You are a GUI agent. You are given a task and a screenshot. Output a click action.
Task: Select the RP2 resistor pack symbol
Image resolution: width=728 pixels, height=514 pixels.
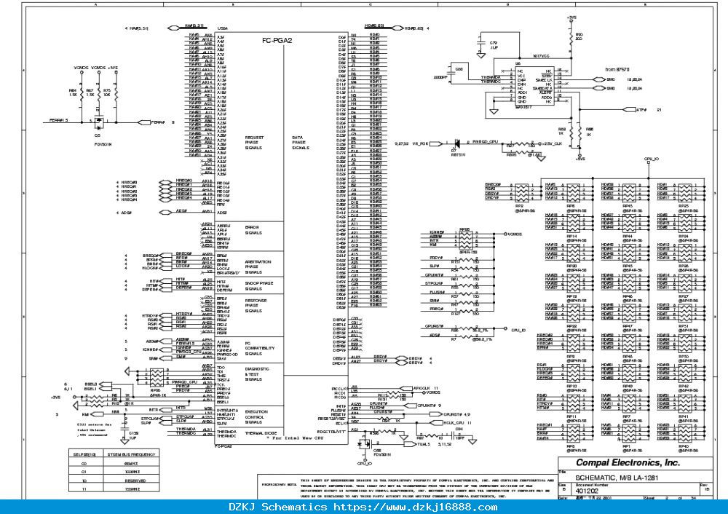tap(522, 191)
